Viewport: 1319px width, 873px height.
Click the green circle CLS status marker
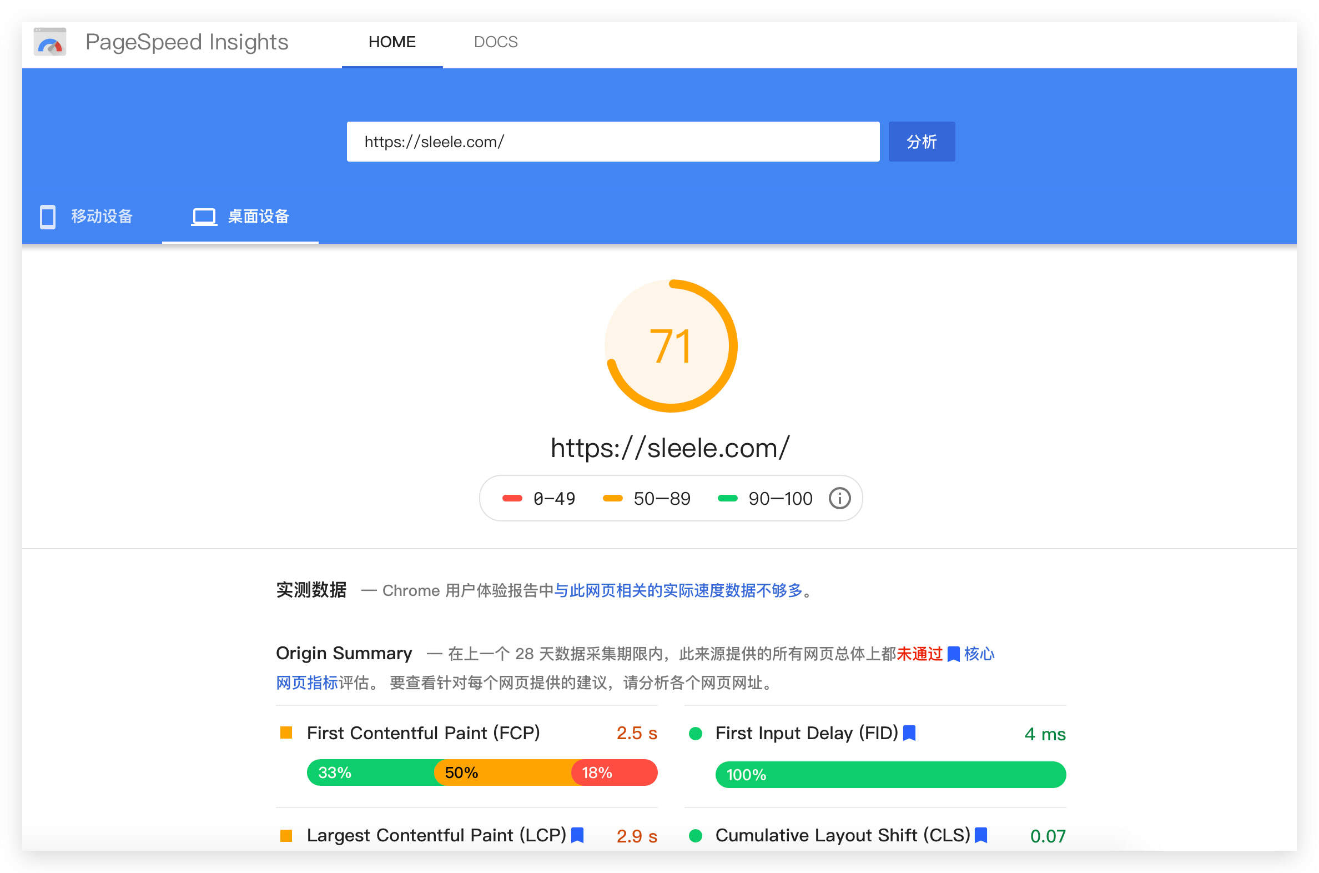695,835
